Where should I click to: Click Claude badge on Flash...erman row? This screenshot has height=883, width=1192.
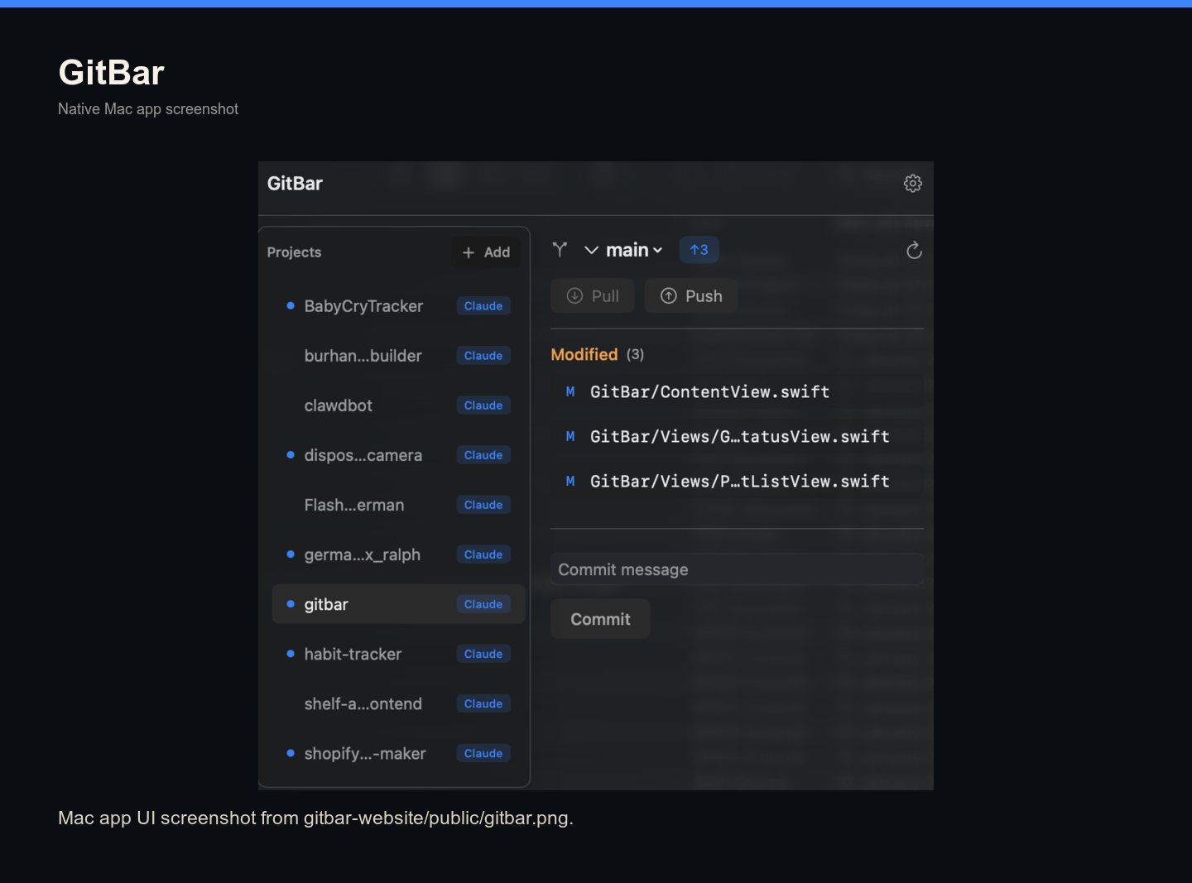(483, 505)
